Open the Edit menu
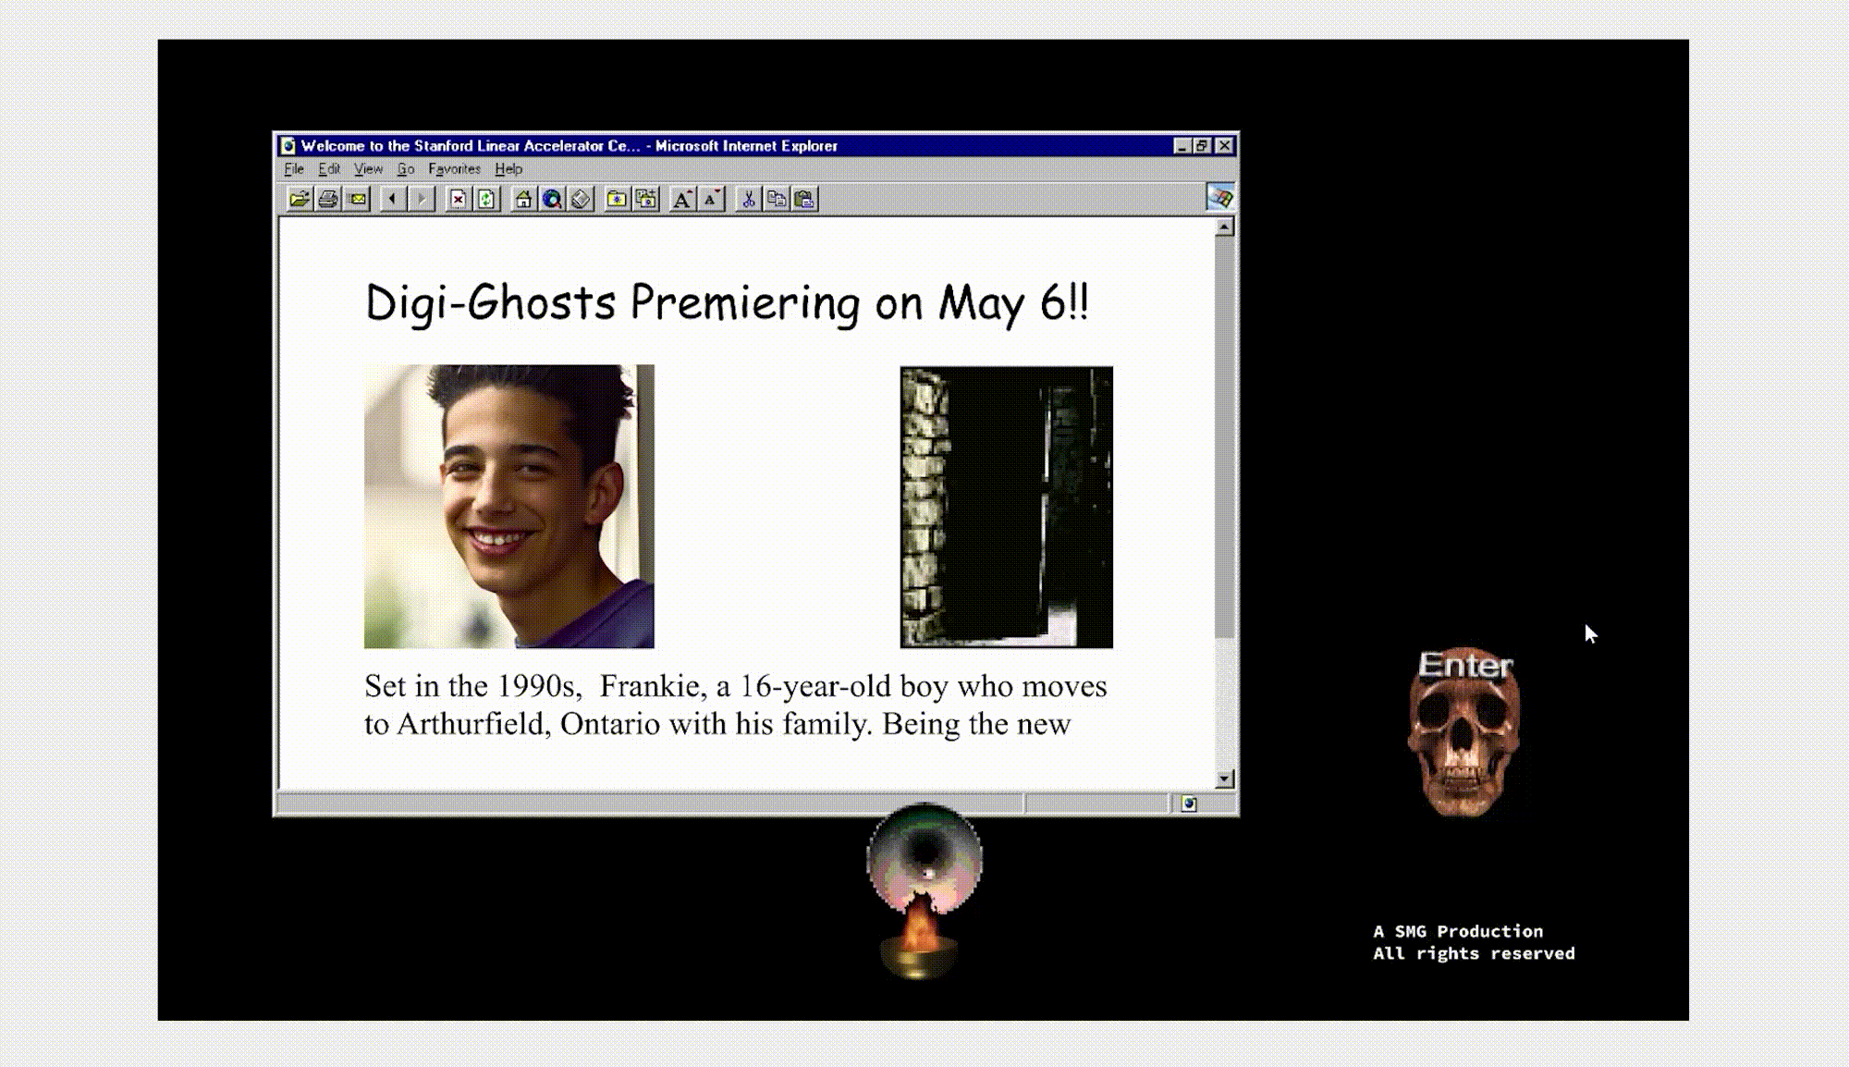Screen dimensions: 1849x1067 [329, 169]
